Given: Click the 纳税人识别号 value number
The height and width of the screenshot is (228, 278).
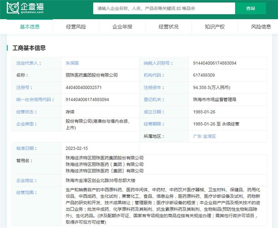Looking at the screenshot, I should pos(214,63).
